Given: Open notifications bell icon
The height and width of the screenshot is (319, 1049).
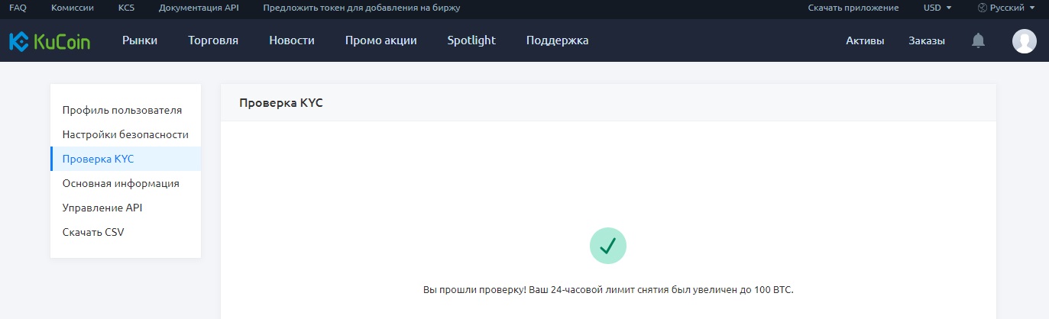Looking at the screenshot, I should tap(978, 41).
